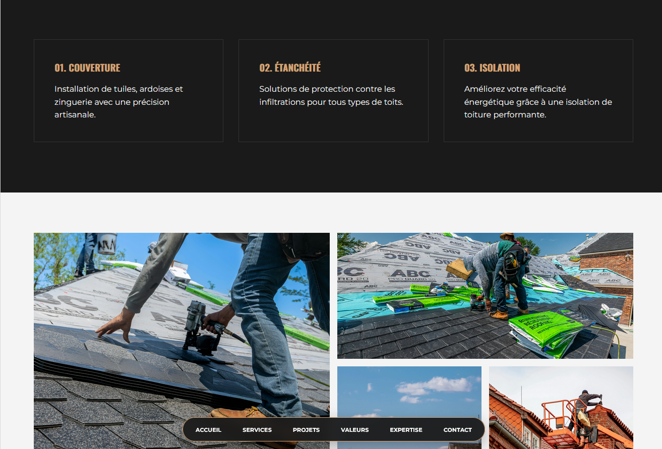The height and width of the screenshot is (449, 662).
Task: Click the energy efficiency insulation description
Action: pyautogui.click(x=537, y=102)
